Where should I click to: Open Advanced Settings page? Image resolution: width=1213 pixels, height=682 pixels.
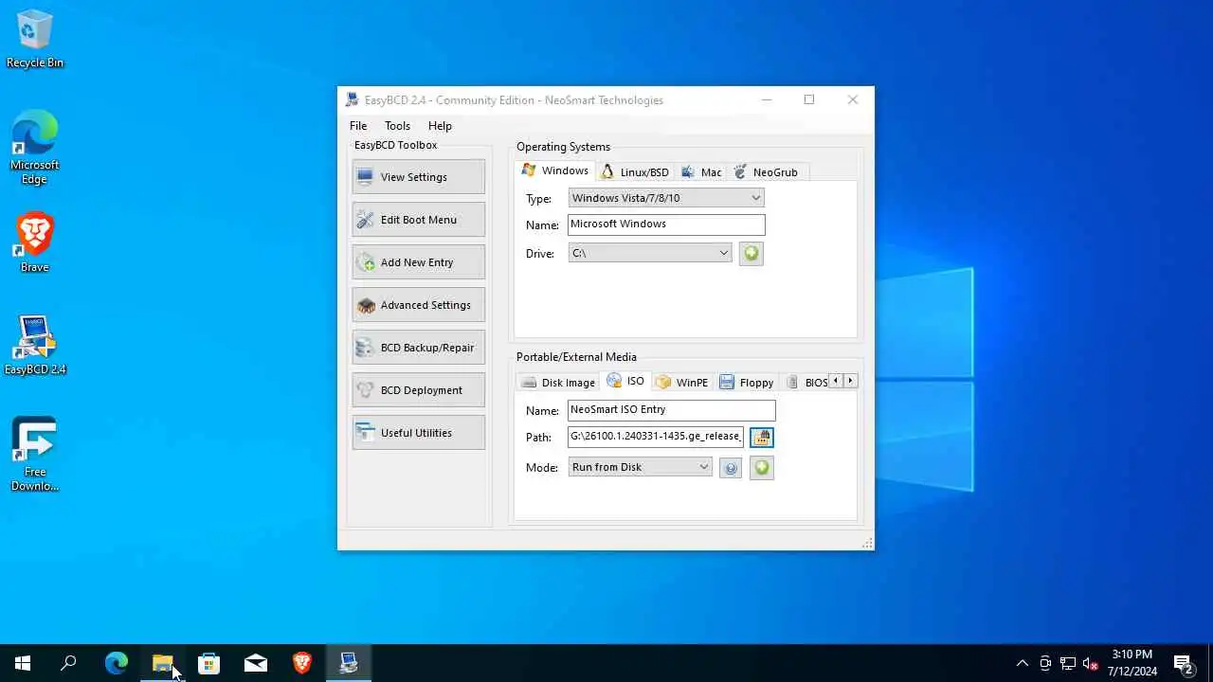(x=418, y=305)
